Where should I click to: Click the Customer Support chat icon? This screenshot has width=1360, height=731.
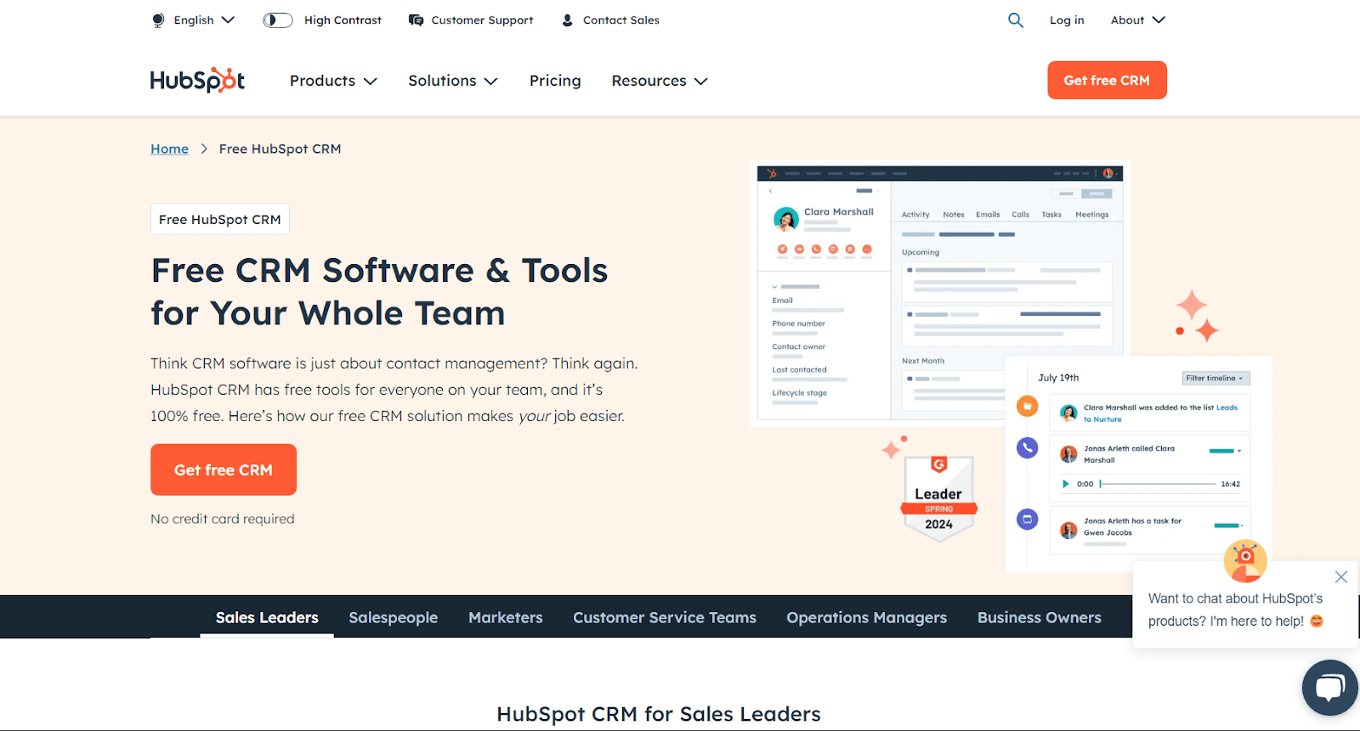pos(416,20)
